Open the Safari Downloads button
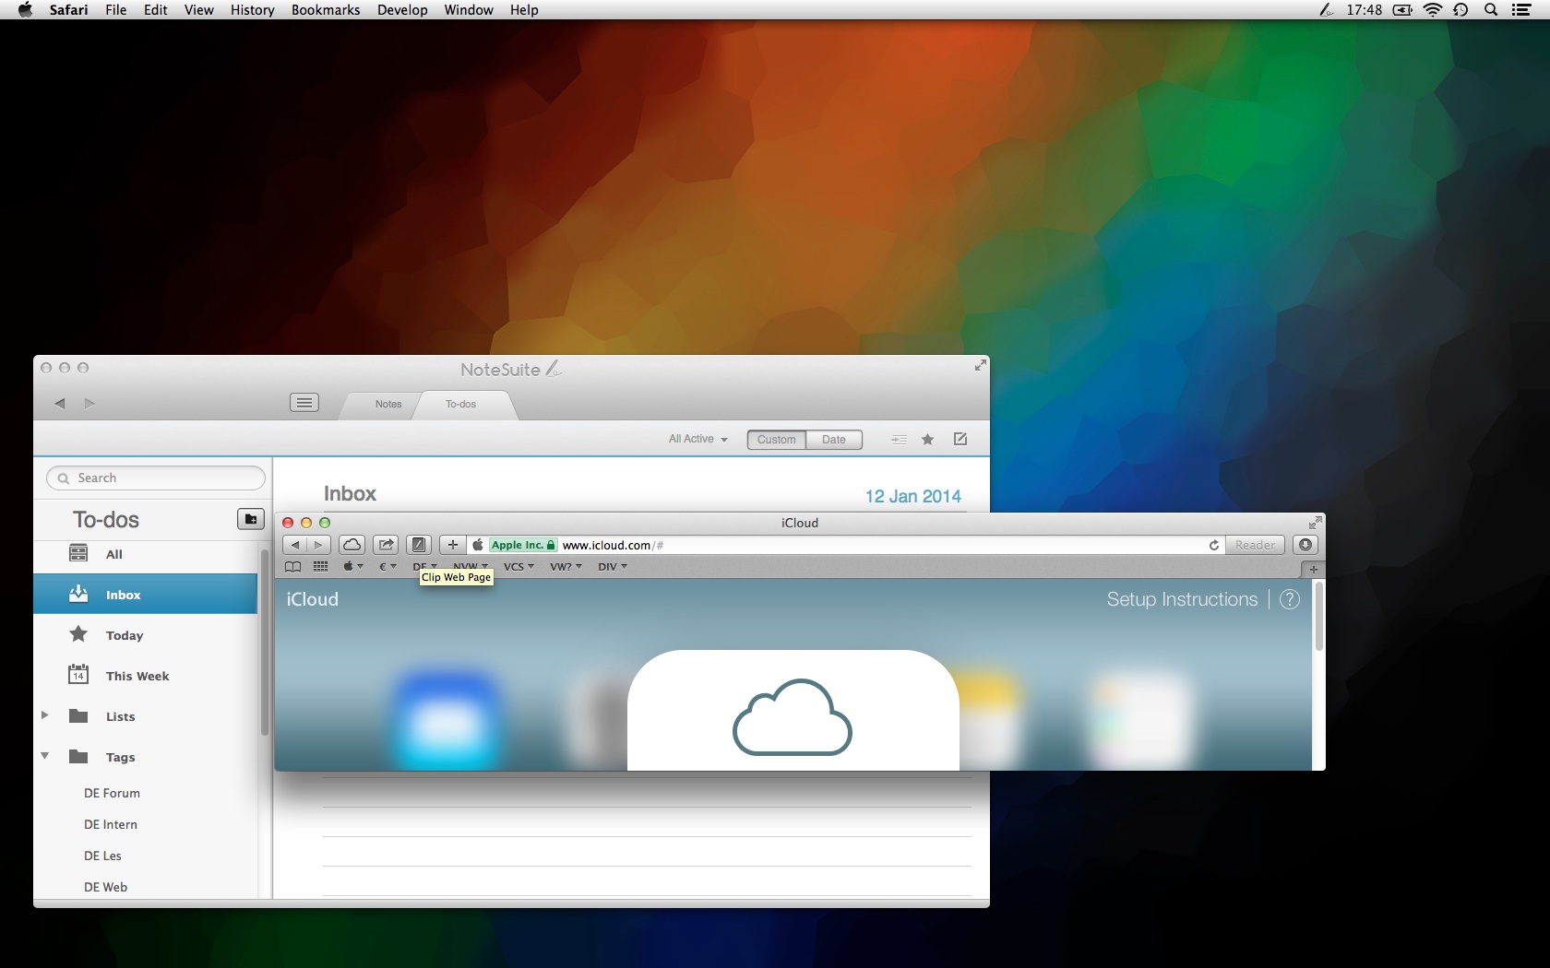The width and height of the screenshot is (1550, 968). 1305,545
